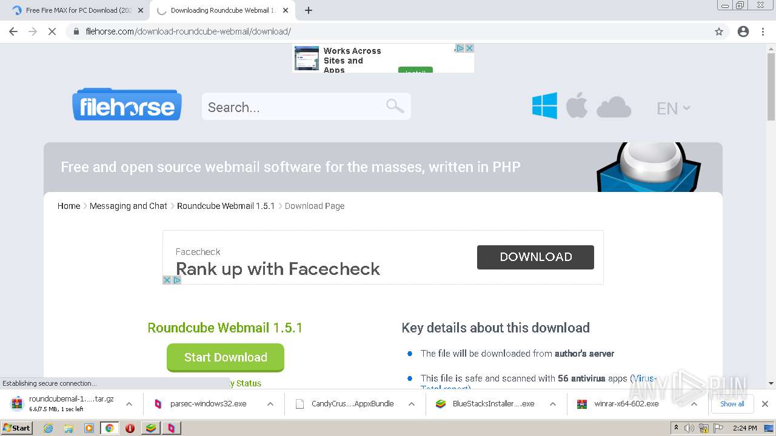The image size is (776, 436).
Task: Click the Chrome taskbar icon
Action: click(109, 428)
